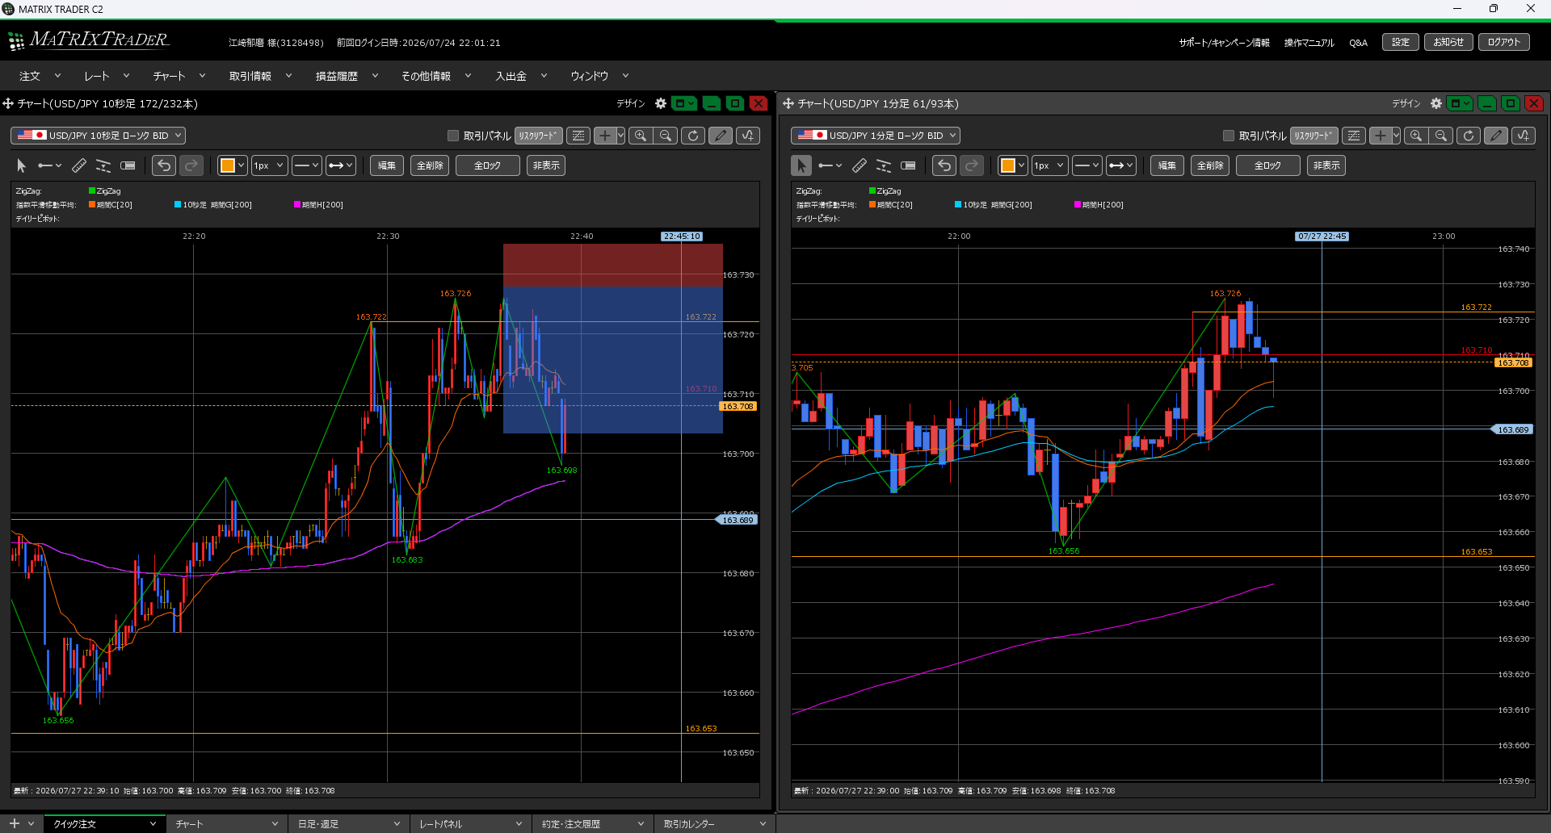Select the text label tool in 1分足 chart

pos(908,165)
